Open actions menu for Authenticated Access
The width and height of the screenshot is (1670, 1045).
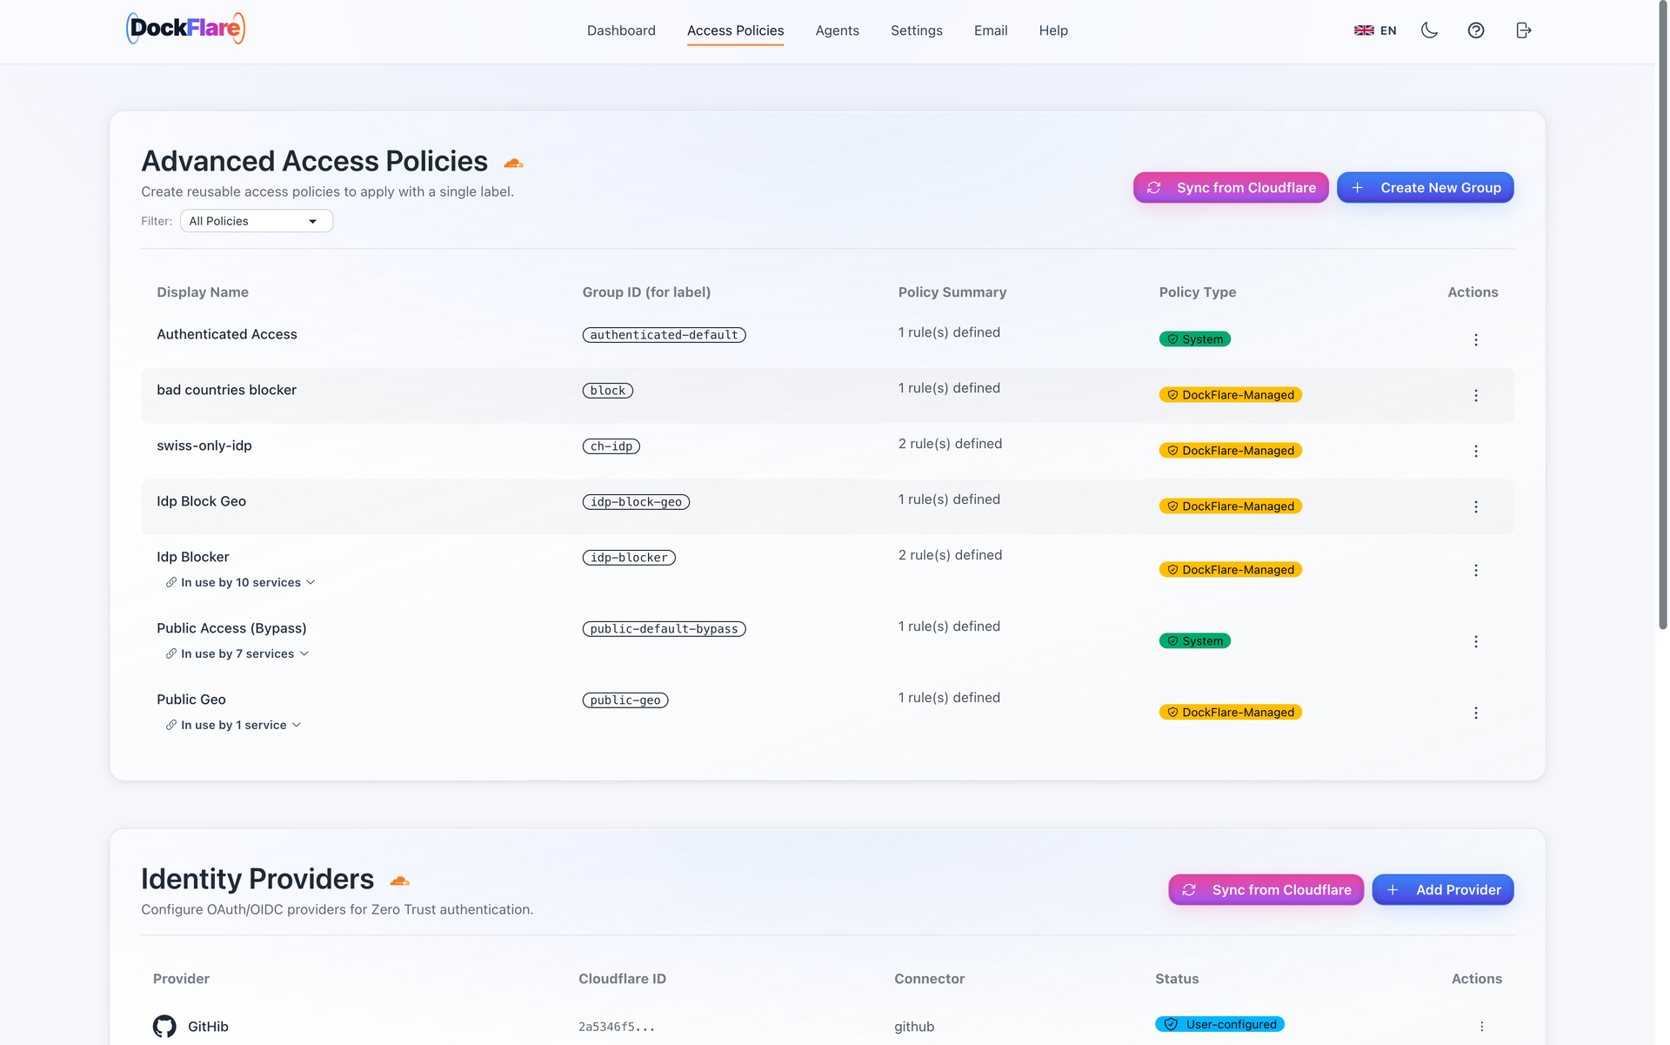point(1476,339)
